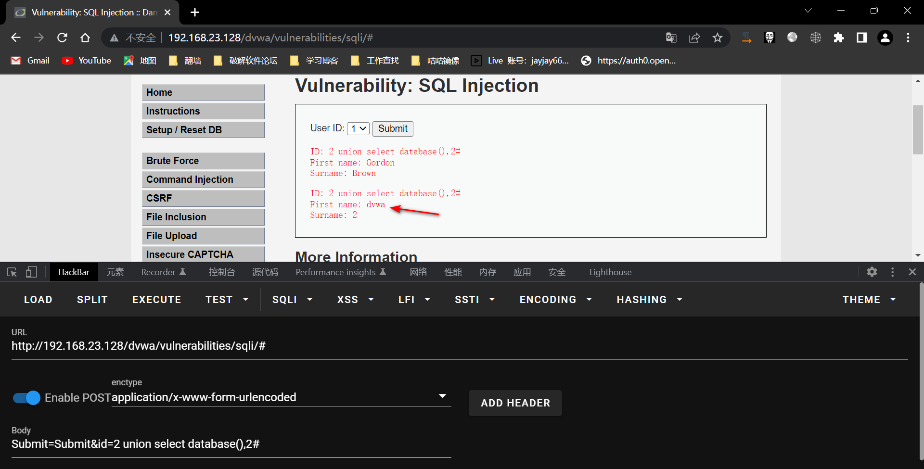Expand the enctype selection dropdown

(x=442, y=396)
